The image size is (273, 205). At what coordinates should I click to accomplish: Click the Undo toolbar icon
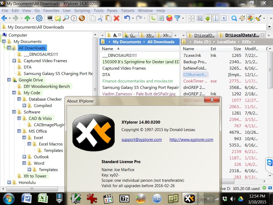tap(127, 18)
